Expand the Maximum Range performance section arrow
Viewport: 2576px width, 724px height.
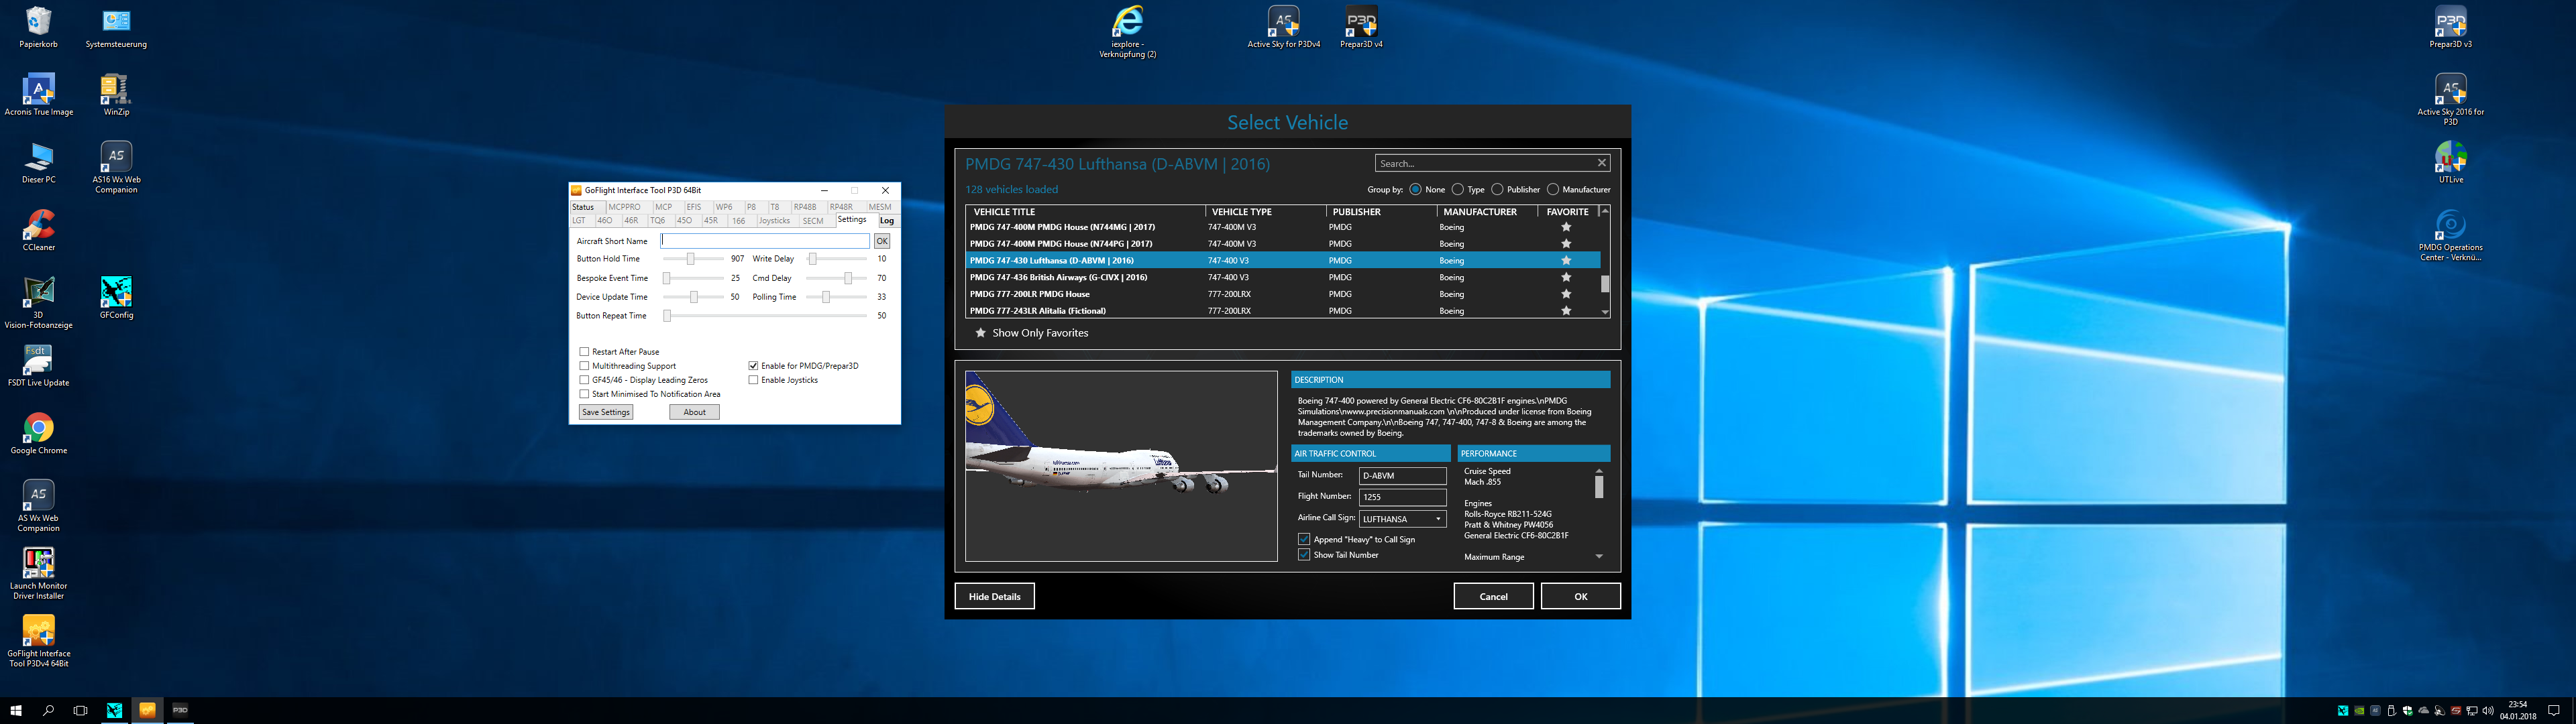[1598, 557]
